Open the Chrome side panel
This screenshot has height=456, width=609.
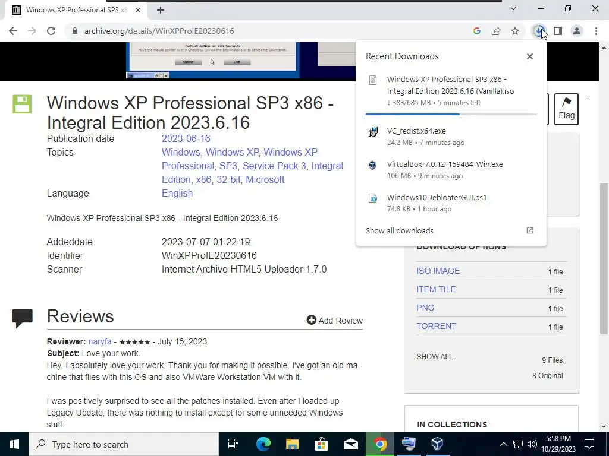tap(558, 31)
